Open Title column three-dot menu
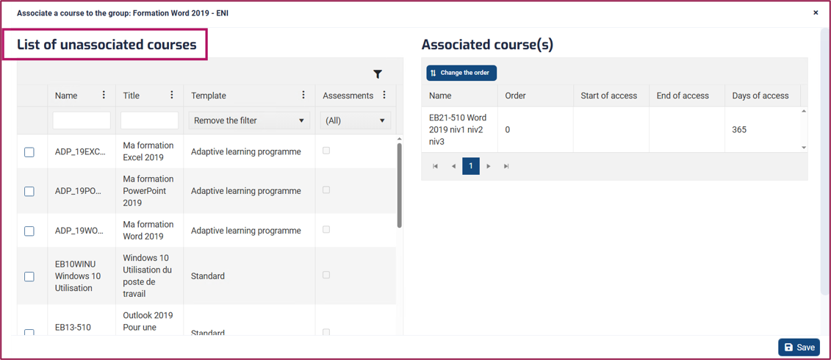 tap(172, 95)
